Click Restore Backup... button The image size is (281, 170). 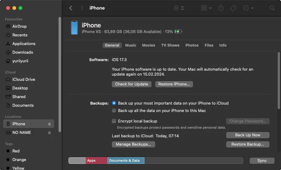tap(248, 144)
